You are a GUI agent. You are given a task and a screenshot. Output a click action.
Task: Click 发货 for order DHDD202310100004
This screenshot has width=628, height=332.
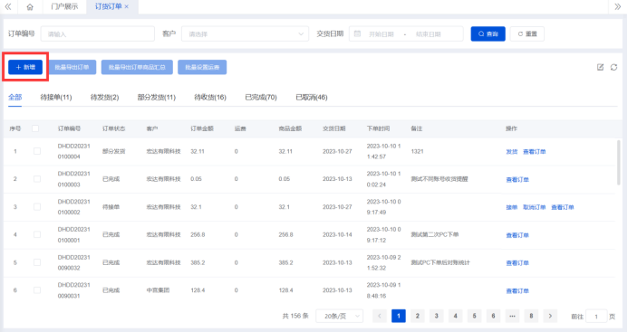pyautogui.click(x=512, y=152)
